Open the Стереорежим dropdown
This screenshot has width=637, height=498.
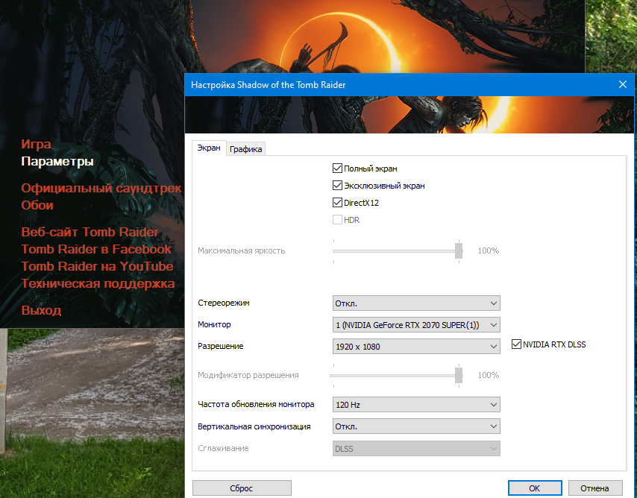tap(416, 303)
